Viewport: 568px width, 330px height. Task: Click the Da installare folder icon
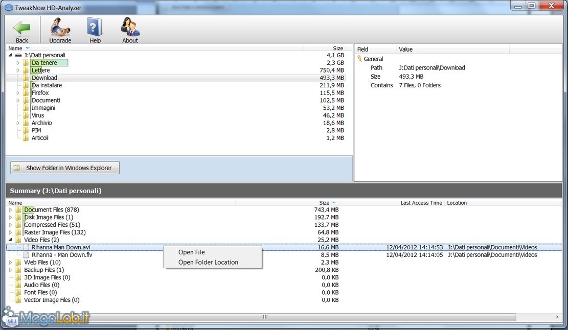26,85
